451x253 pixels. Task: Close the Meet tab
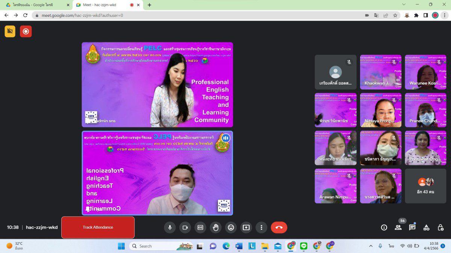[x=139, y=5]
